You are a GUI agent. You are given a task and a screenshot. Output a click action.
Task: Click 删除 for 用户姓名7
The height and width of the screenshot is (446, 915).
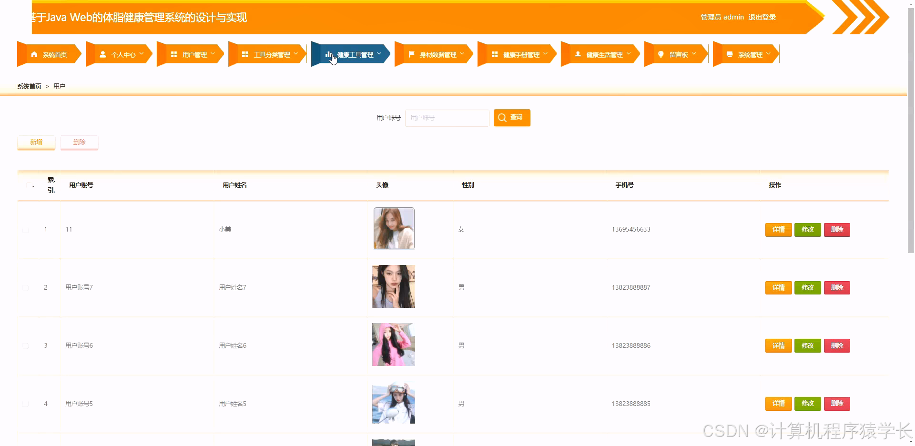tap(837, 288)
